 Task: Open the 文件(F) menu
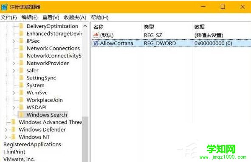(8, 17)
